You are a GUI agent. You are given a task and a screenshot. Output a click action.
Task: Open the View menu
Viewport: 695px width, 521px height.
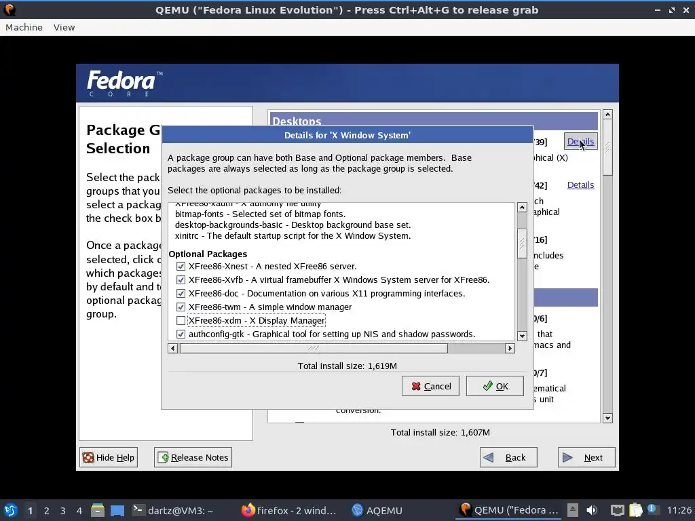tap(64, 27)
